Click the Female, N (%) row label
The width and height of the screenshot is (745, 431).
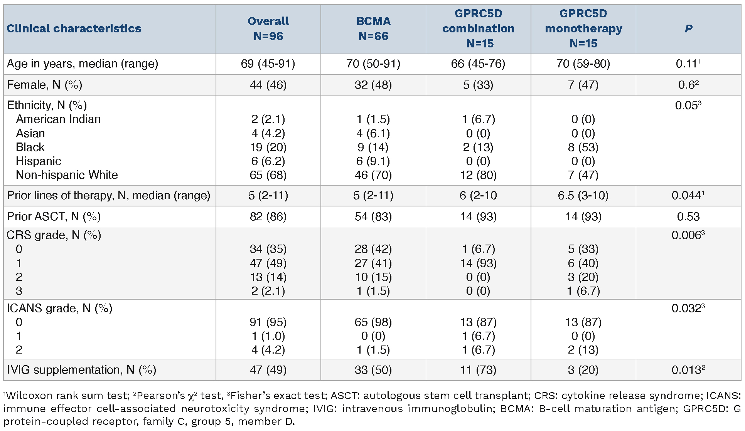(45, 85)
